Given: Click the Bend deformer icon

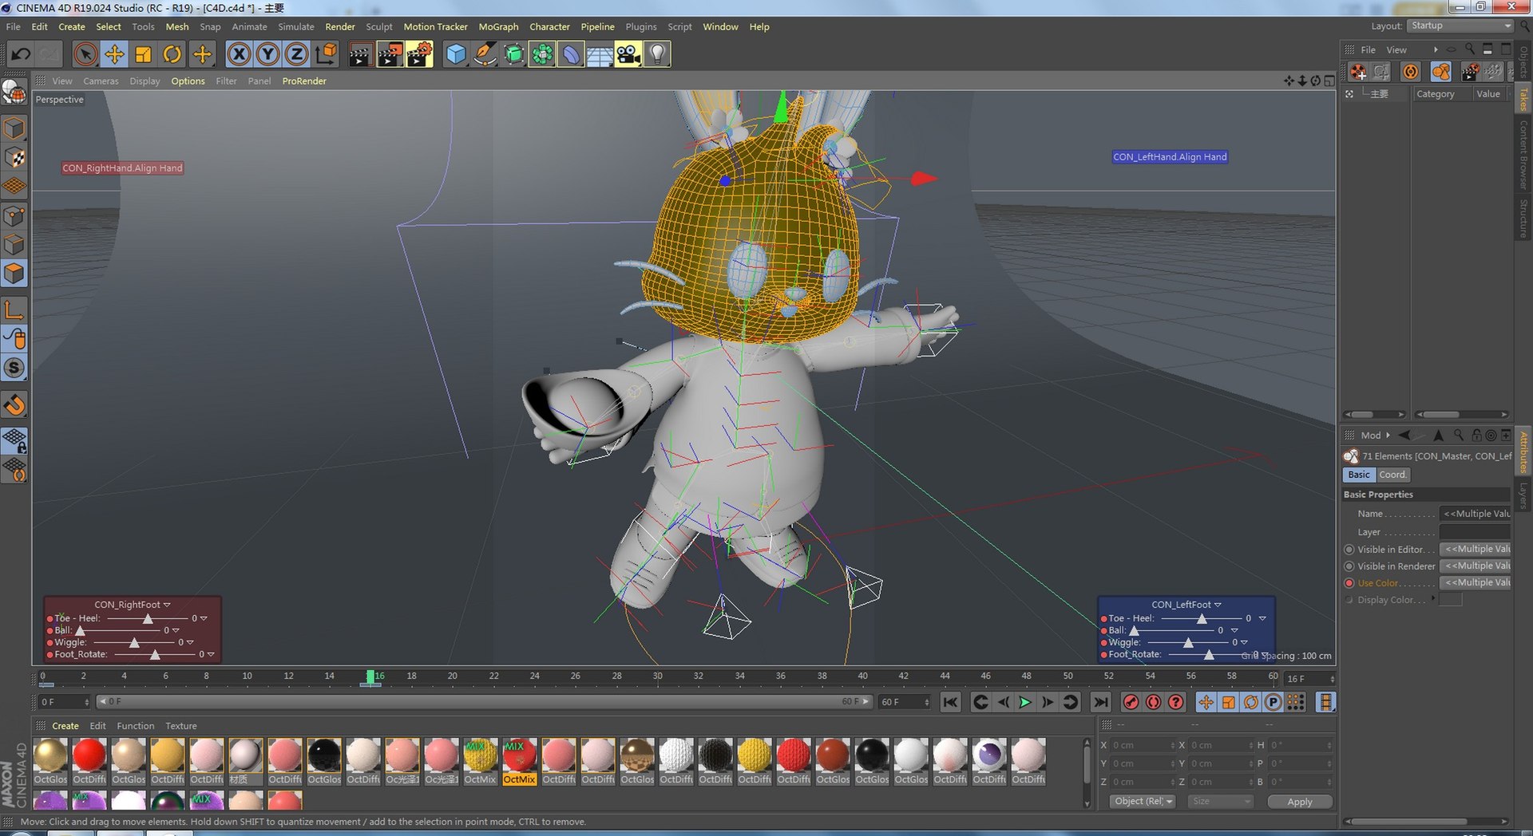Looking at the screenshot, I should (x=571, y=54).
